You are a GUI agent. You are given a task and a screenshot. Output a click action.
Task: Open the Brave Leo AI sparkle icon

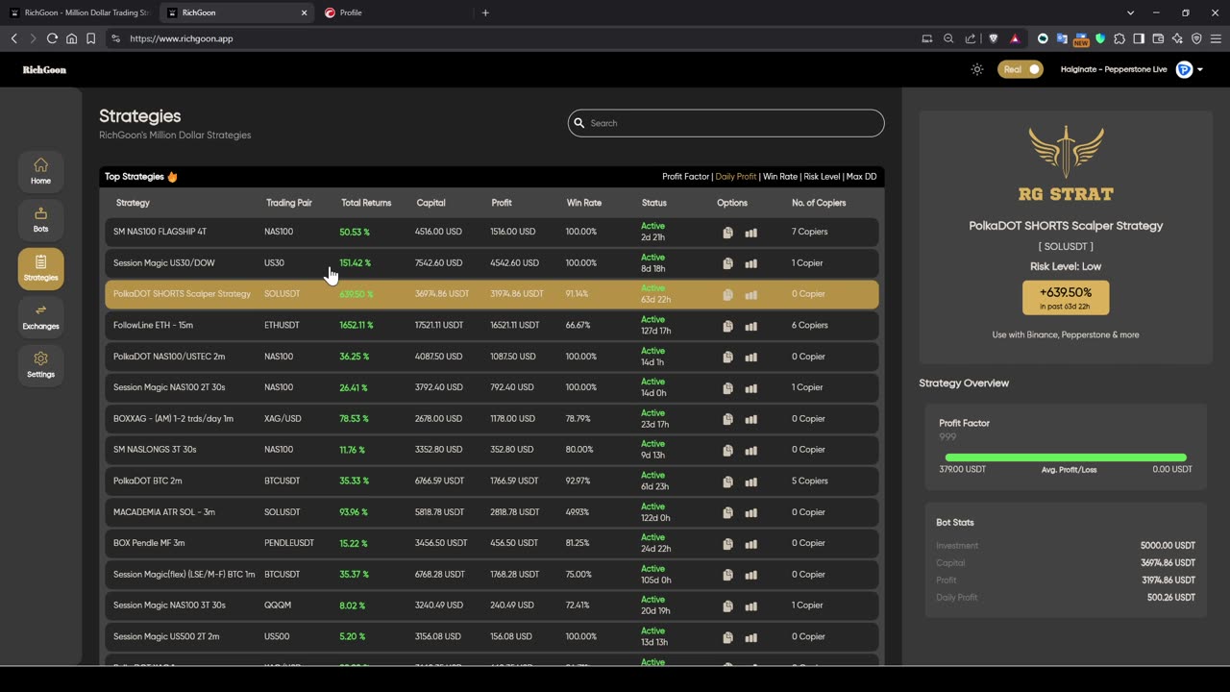(x=1177, y=38)
